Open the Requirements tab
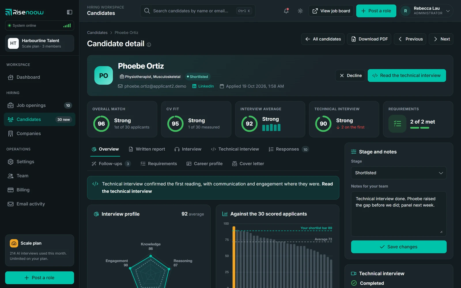Viewport: 461px width, 288px height. [x=159, y=164]
